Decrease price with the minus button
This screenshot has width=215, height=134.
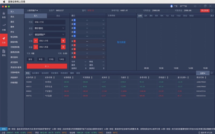click(x=36, y=41)
